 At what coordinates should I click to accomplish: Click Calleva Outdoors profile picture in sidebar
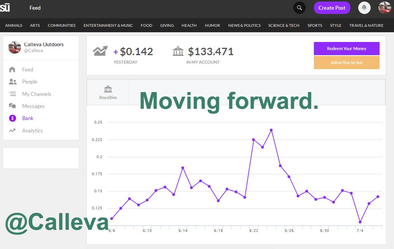pyautogui.click(x=14, y=47)
